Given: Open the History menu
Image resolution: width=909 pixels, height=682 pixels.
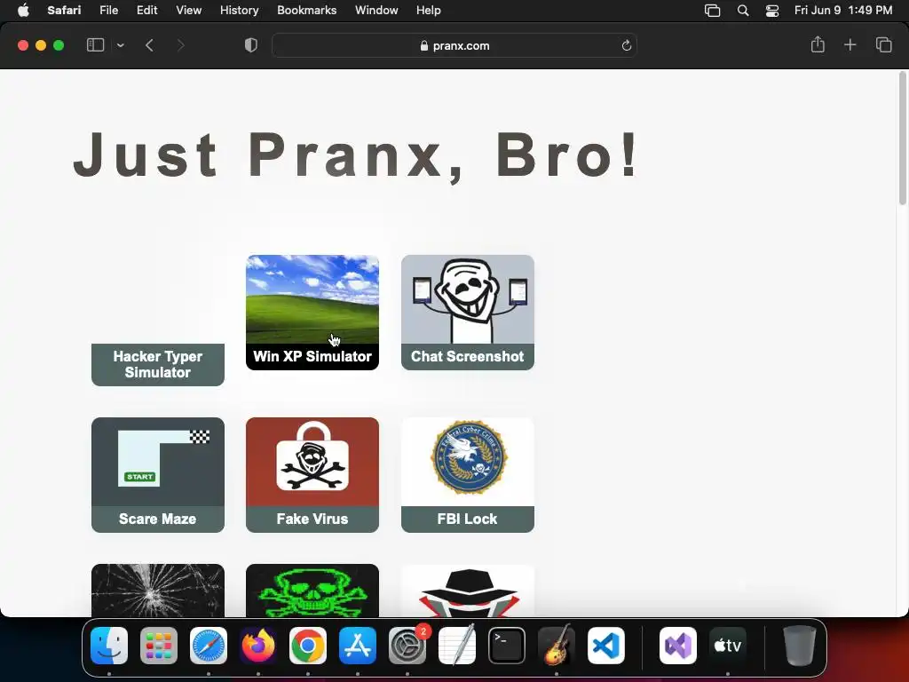Looking at the screenshot, I should [x=239, y=11].
